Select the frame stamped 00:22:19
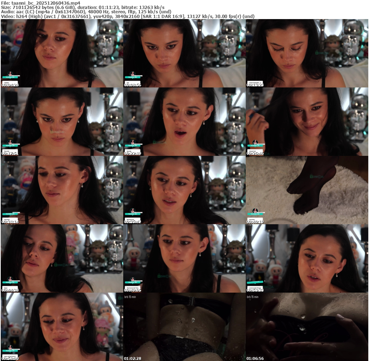This screenshot has width=369, height=361. (184, 122)
